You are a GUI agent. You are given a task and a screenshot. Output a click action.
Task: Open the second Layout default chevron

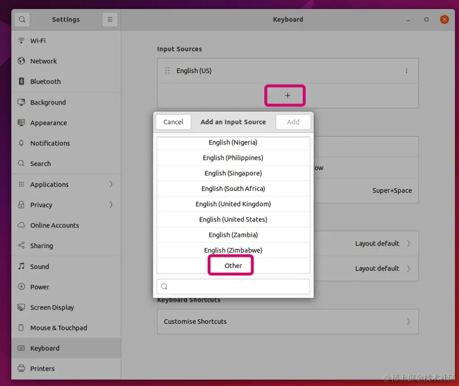pos(408,268)
